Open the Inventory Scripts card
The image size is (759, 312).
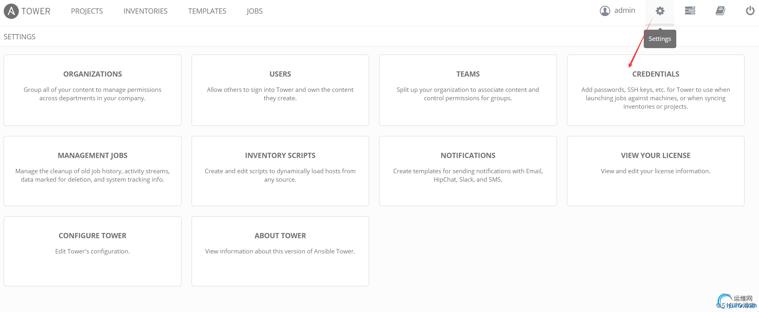click(x=280, y=171)
